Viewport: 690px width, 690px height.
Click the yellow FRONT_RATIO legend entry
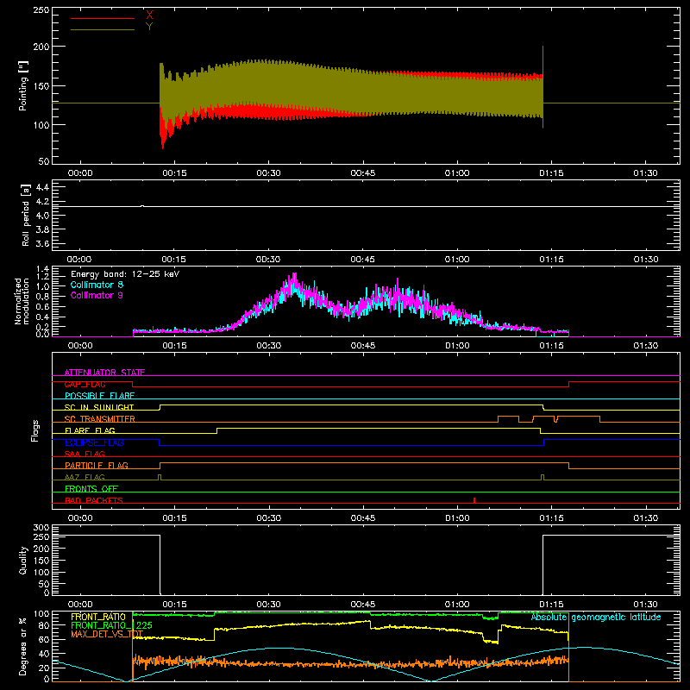point(98,617)
